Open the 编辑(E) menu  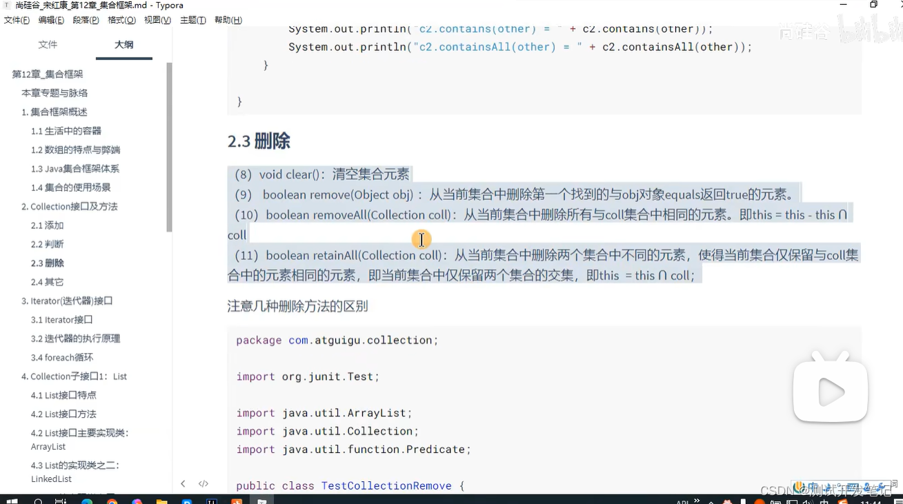[51, 20]
